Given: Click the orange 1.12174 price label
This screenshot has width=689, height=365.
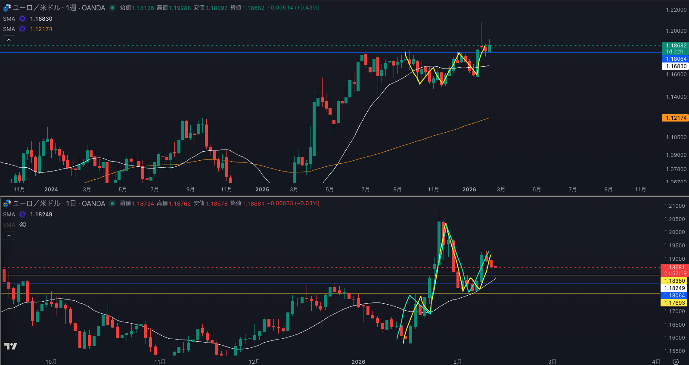Looking at the screenshot, I should 676,118.
